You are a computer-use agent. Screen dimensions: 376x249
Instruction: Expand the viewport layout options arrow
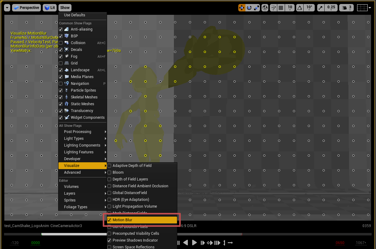[x=370, y=8]
